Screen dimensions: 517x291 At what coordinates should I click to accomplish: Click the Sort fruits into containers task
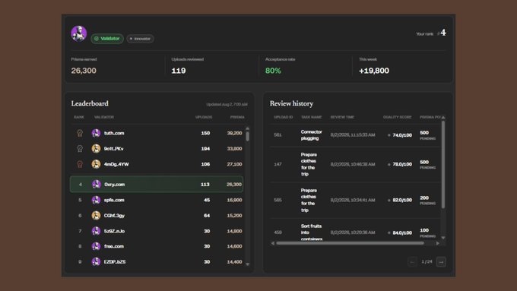pos(312,232)
